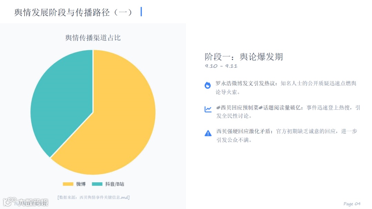This screenshot has height=209, width=372.
Task: Click the flame icon beside 罗永浩微博发文
Action: [208, 85]
